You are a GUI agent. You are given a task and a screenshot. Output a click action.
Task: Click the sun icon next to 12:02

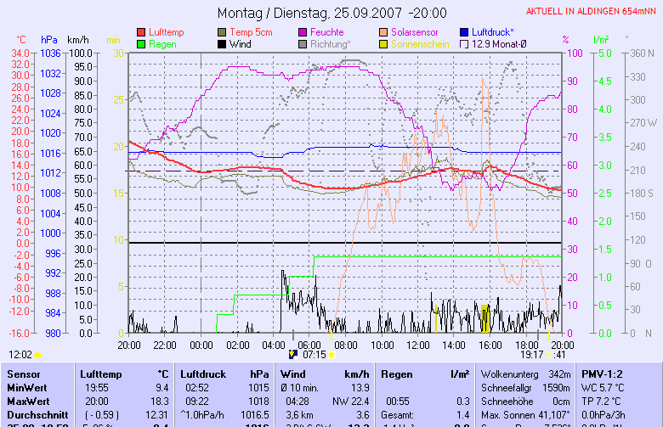[38, 355]
